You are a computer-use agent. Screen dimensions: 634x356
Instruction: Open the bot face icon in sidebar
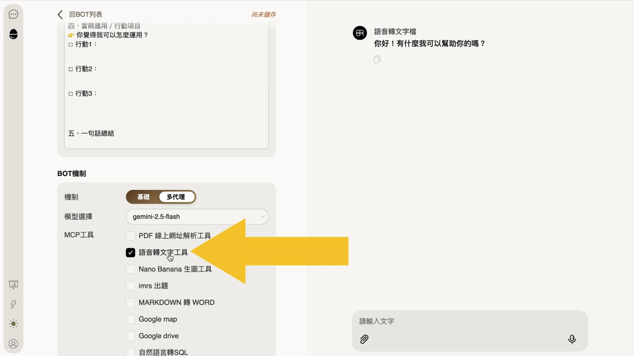point(13,34)
